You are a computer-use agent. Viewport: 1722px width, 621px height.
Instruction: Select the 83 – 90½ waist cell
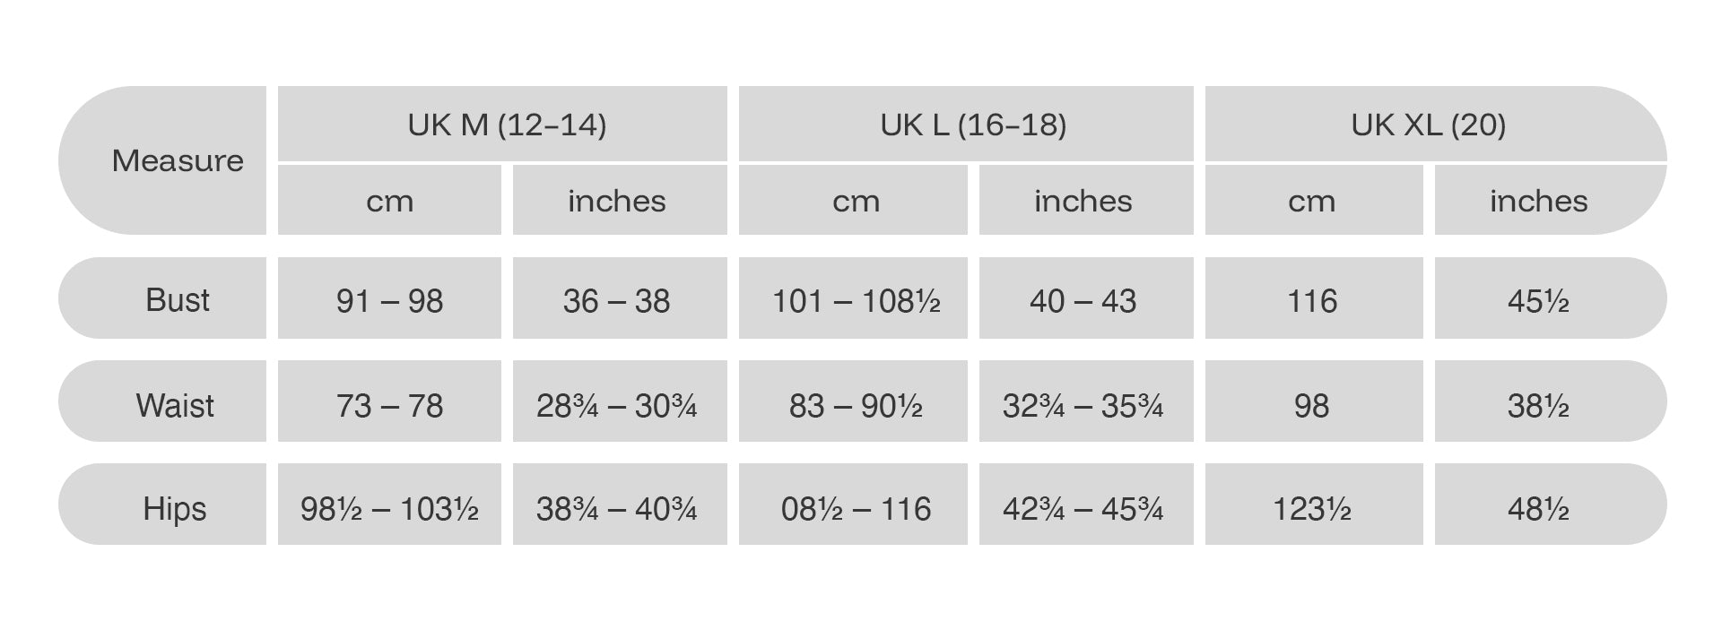pyautogui.click(x=856, y=405)
